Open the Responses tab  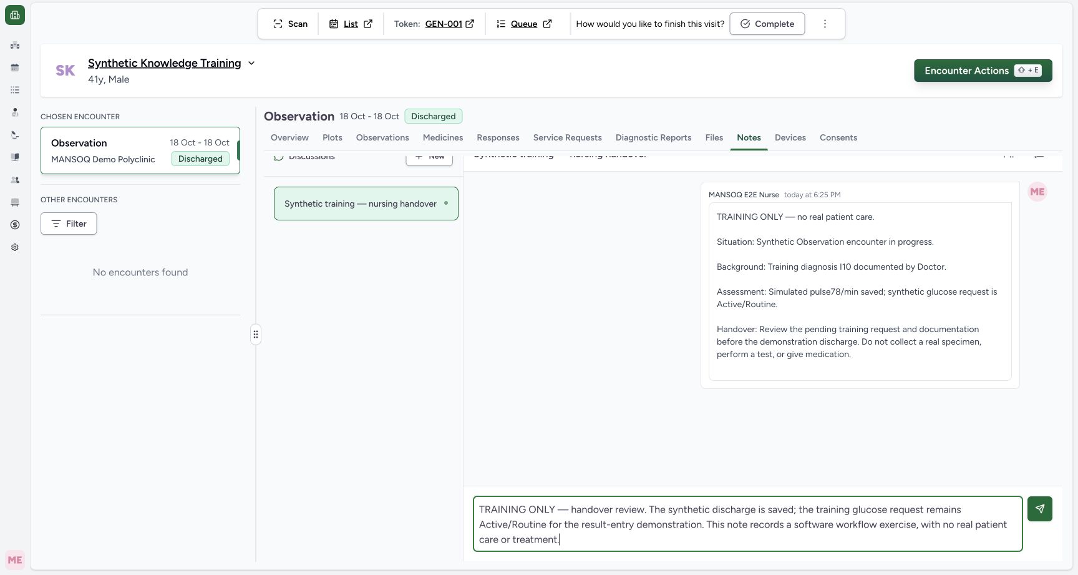pyautogui.click(x=498, y=137)
